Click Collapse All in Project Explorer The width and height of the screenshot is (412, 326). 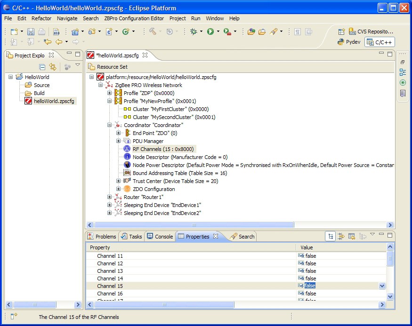[x=42, y=67]
